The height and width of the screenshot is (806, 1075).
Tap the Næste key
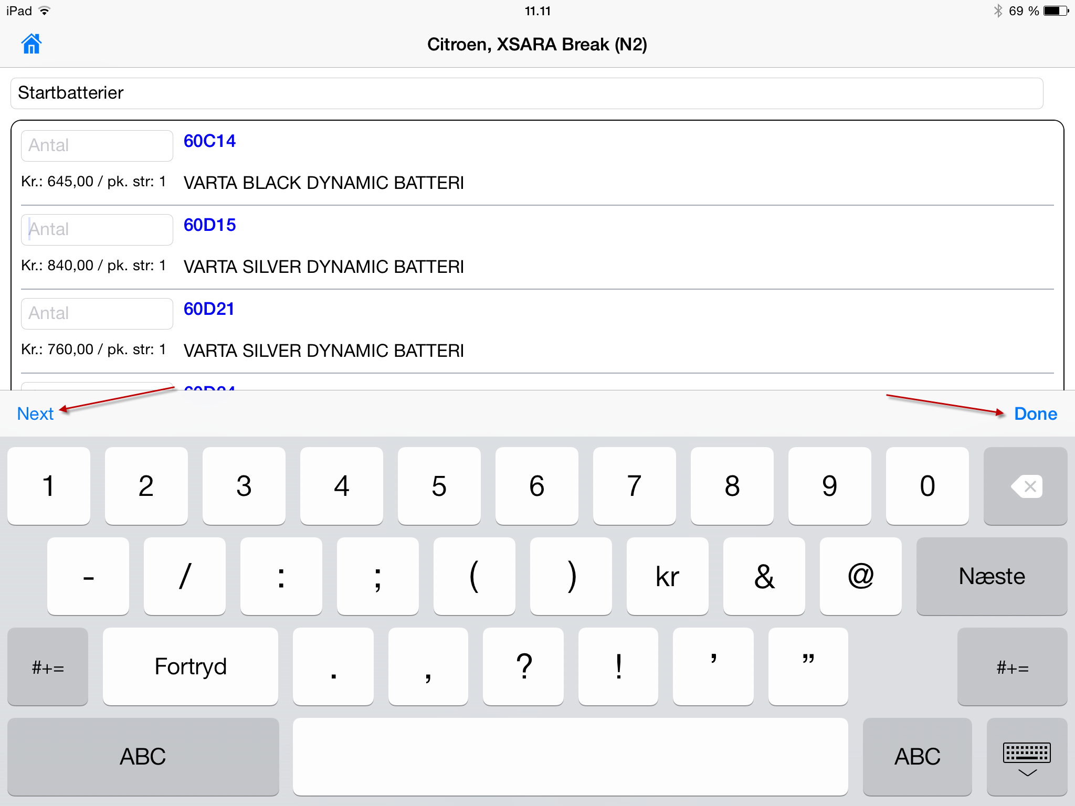click(992, 576)
